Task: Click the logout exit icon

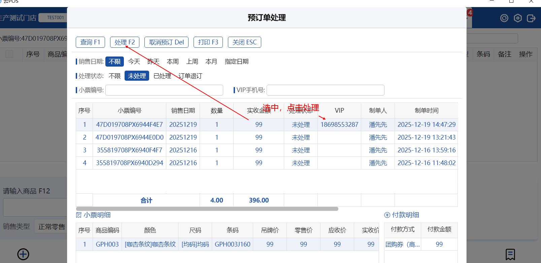Action: pyautogui.click(x=531, y=18)
